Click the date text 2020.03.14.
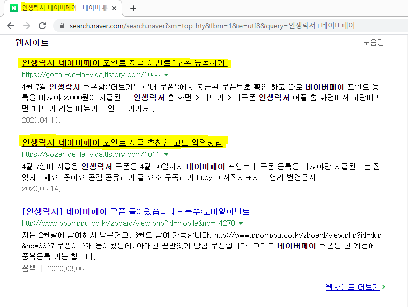Screen dimensions: 408x307 [41, 189]
